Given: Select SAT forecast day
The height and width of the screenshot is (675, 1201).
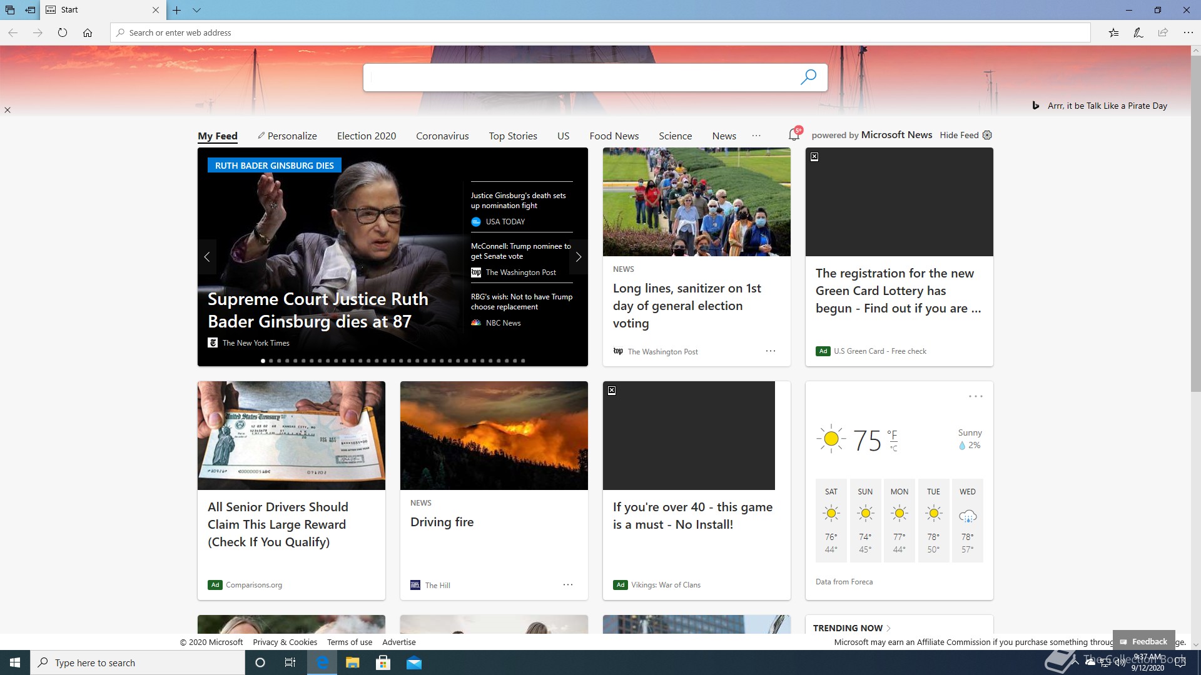Looking at the screenshot, I should click(x=831, y=521).
